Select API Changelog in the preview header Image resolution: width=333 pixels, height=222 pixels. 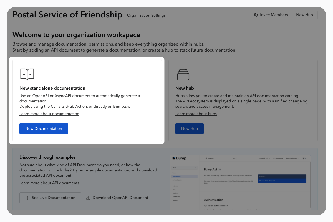(x=278, y=158)
